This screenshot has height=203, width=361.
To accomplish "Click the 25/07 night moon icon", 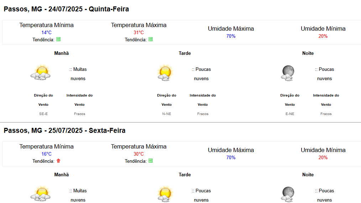I will click(288, 194).
